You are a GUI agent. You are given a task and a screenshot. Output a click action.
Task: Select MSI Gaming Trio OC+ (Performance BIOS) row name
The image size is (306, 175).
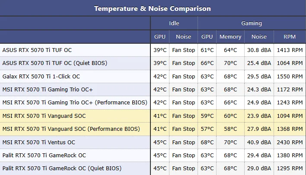tap(75, 103)
